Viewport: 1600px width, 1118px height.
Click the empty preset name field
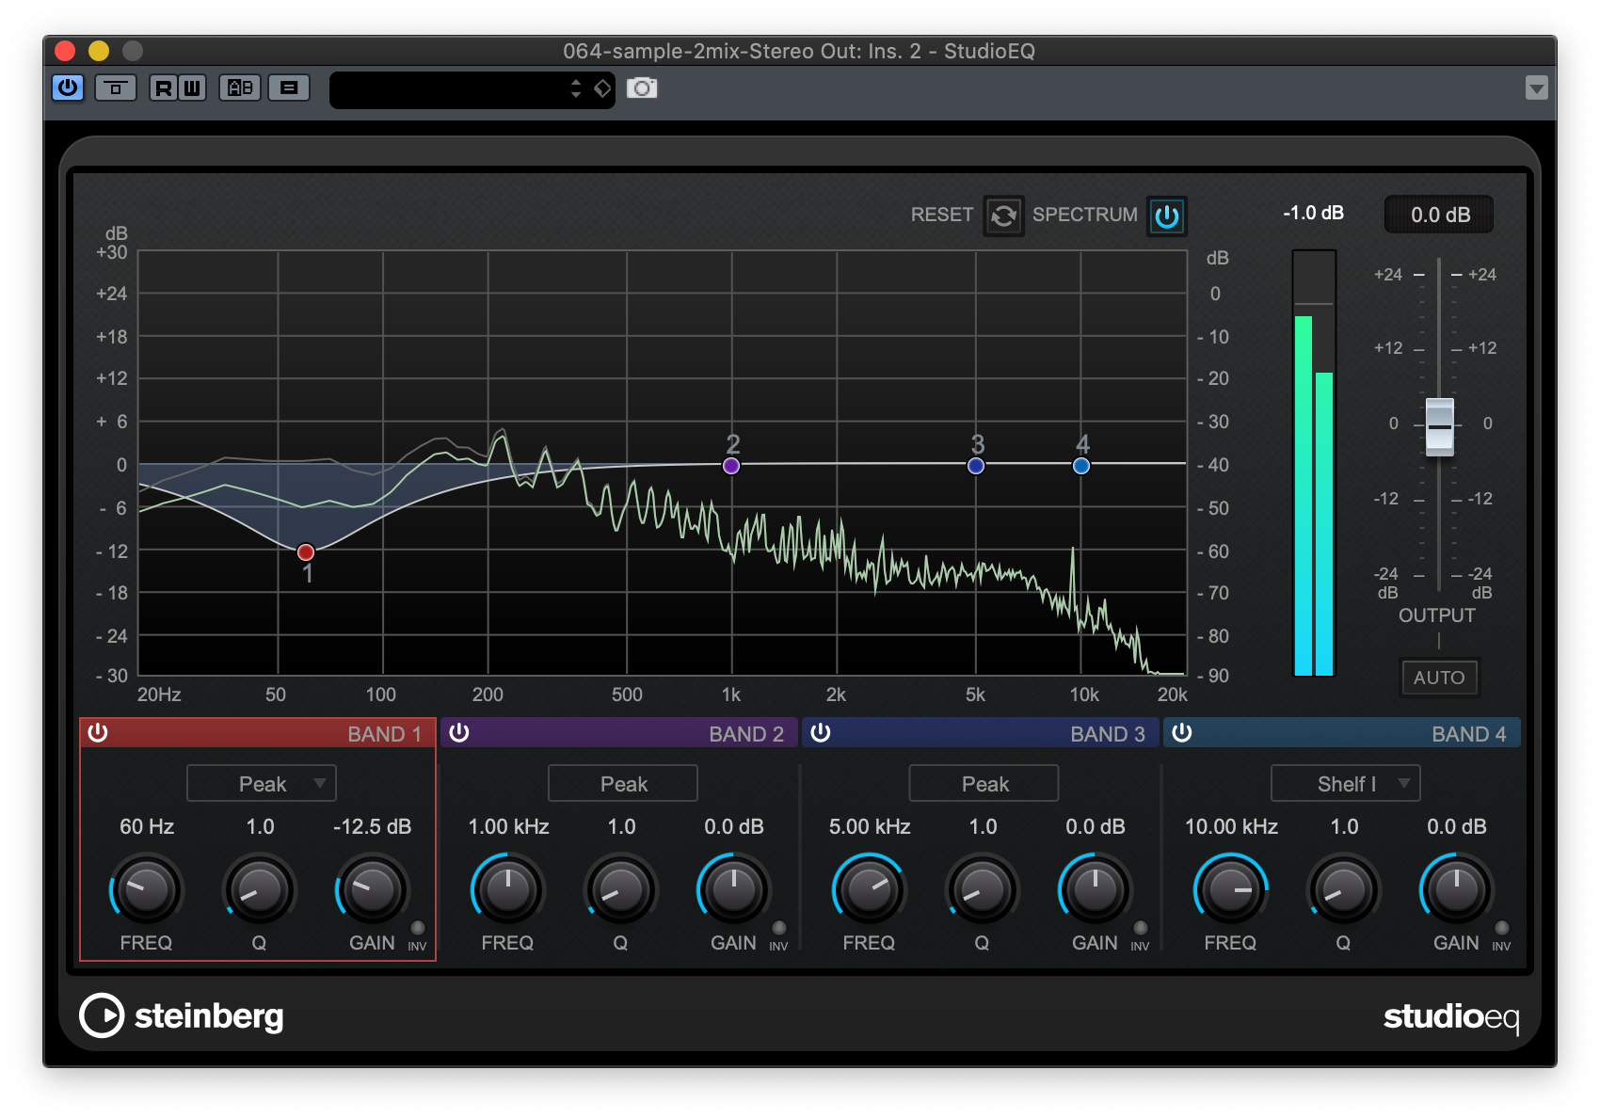coord(461,88)
